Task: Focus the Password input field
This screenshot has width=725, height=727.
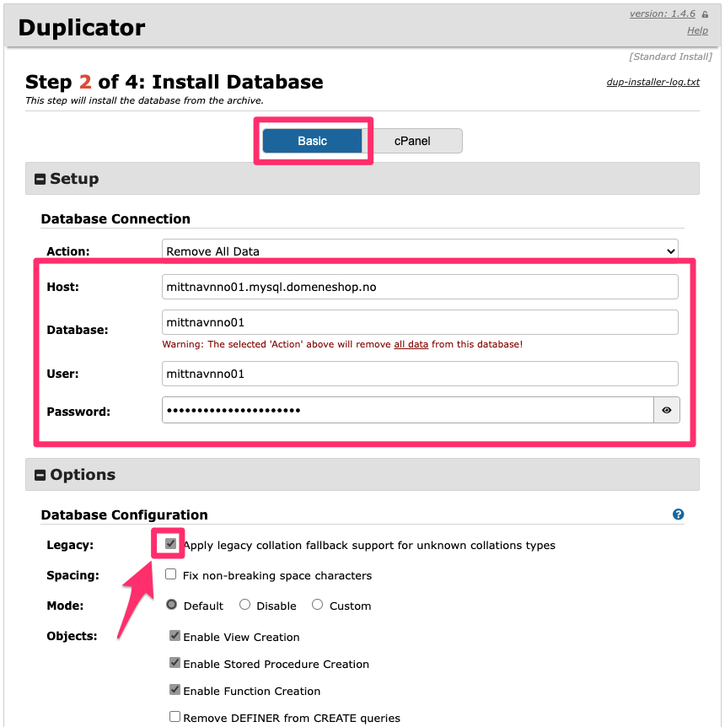Action: point(407,410)
